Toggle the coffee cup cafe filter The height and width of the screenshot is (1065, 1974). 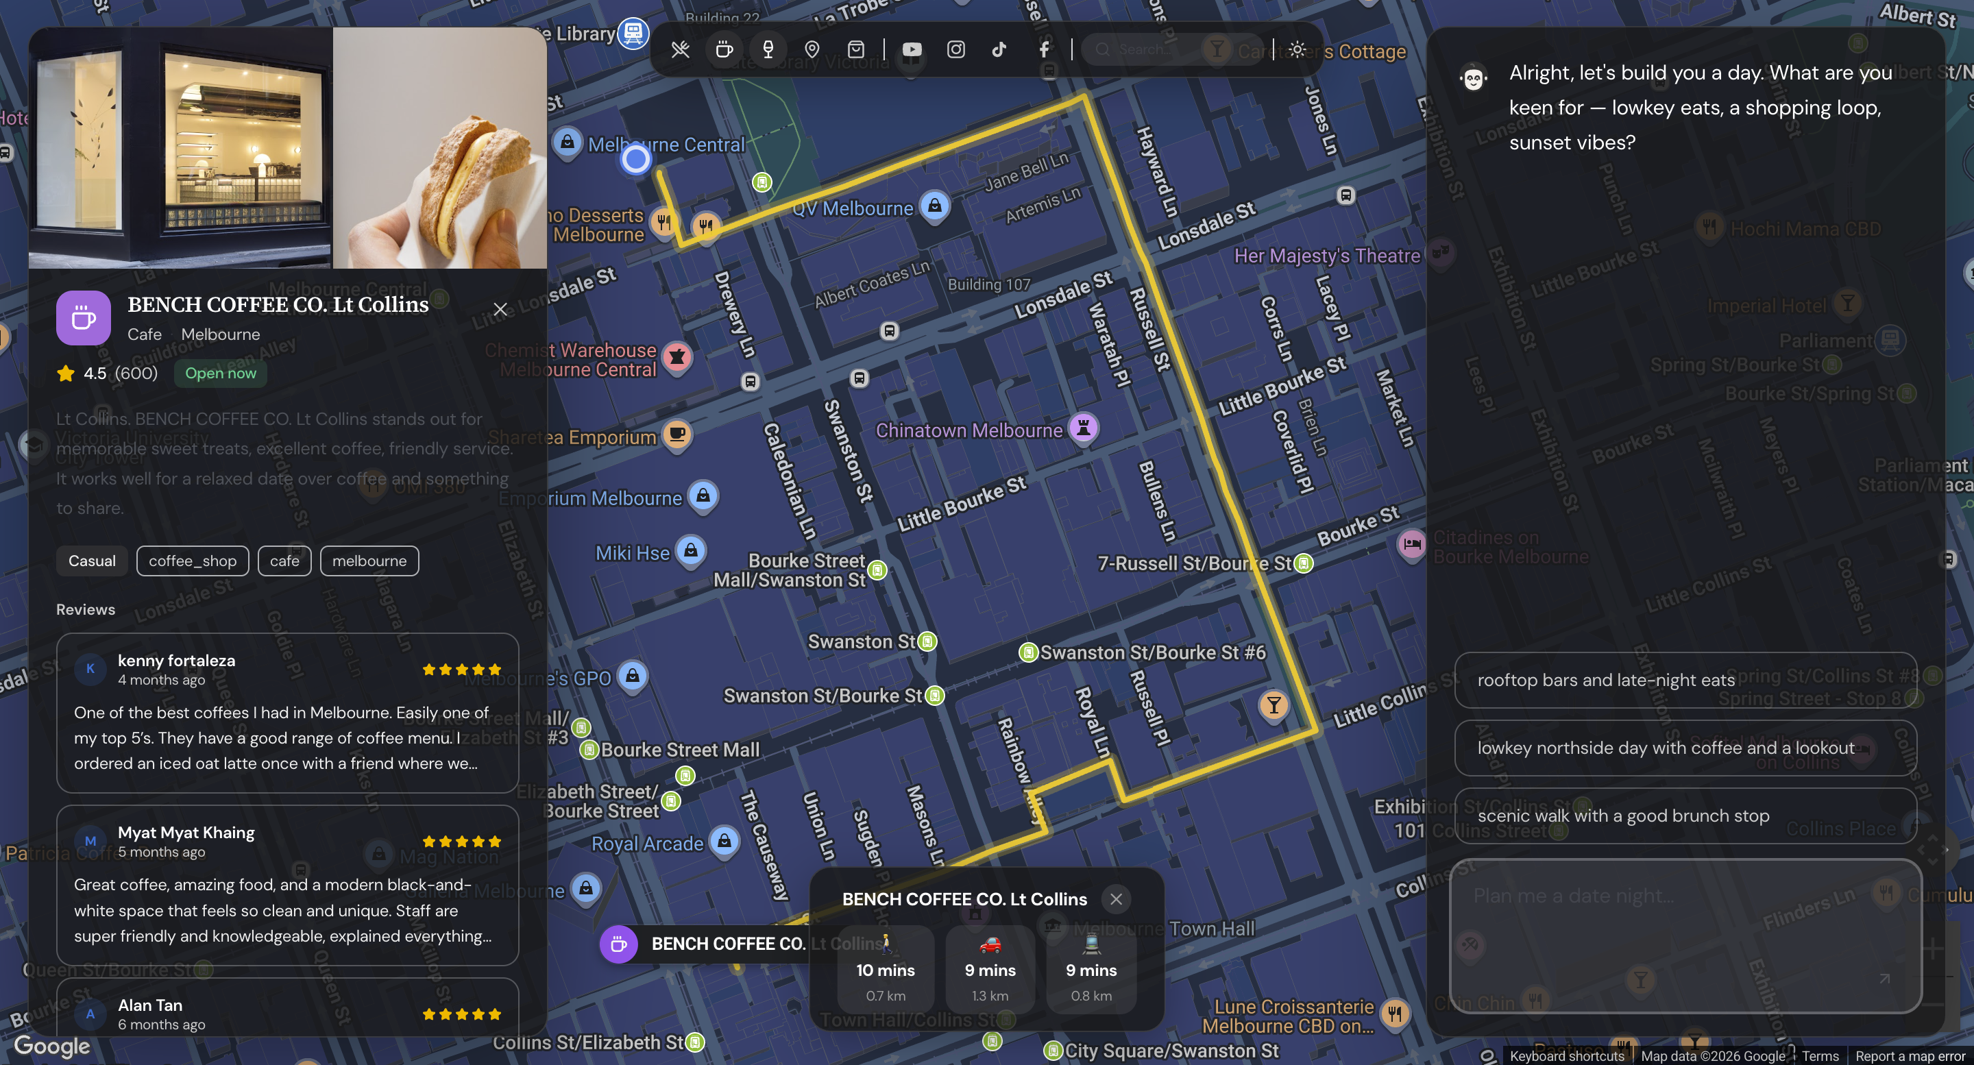(x=724, y=50)
